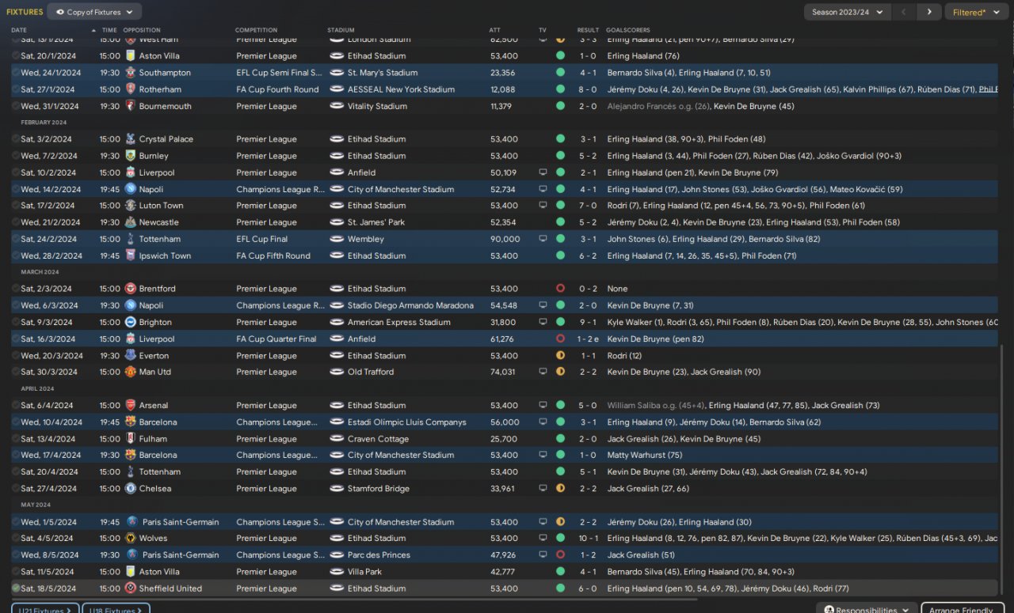Tick the row selector for Sat, 2/3/2024
The height and width of the screenshot is (613, 1014).
point(16,289)
